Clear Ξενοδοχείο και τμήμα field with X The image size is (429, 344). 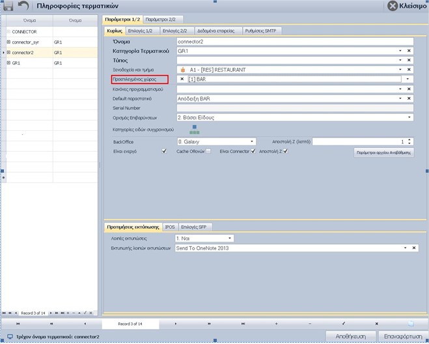tap(409, 70)
